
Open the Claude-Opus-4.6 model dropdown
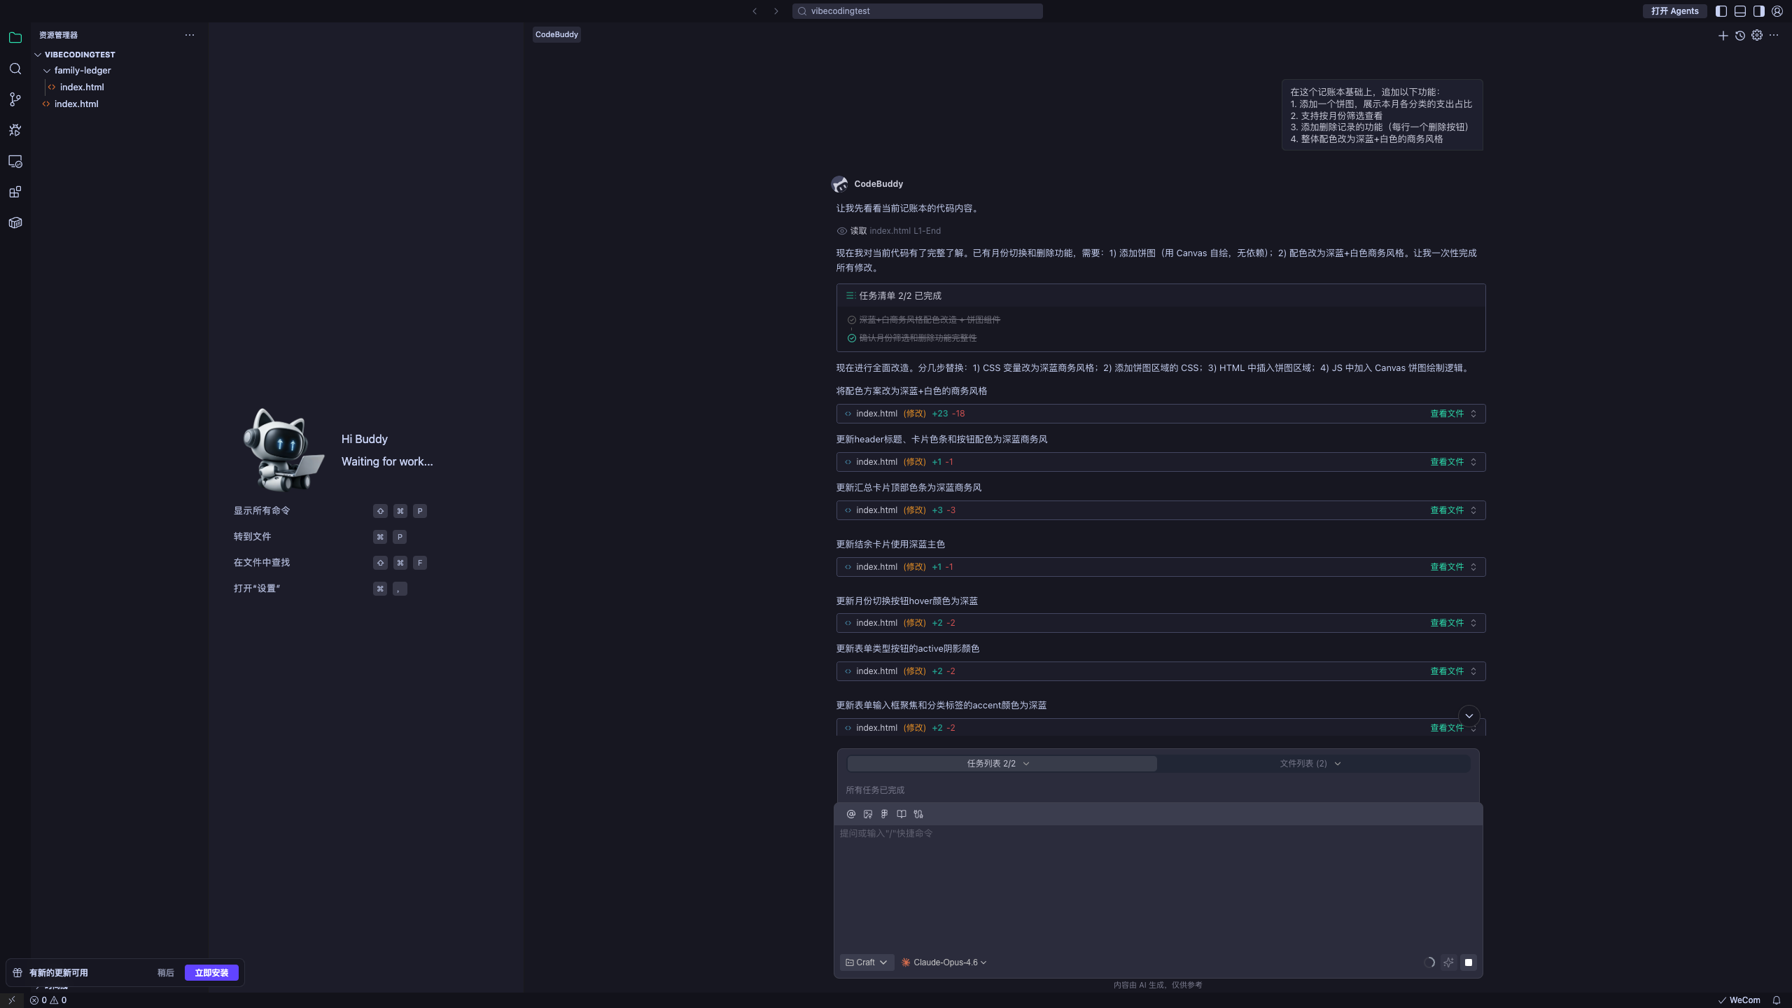click(944, 962)
